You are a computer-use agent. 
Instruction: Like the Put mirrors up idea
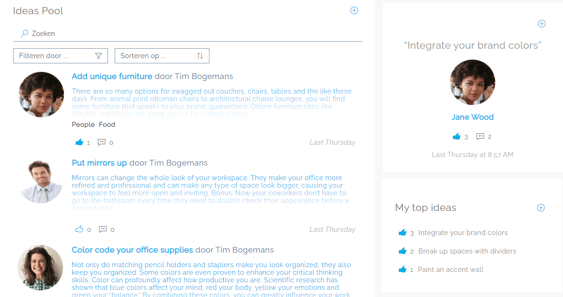(79, 229)
